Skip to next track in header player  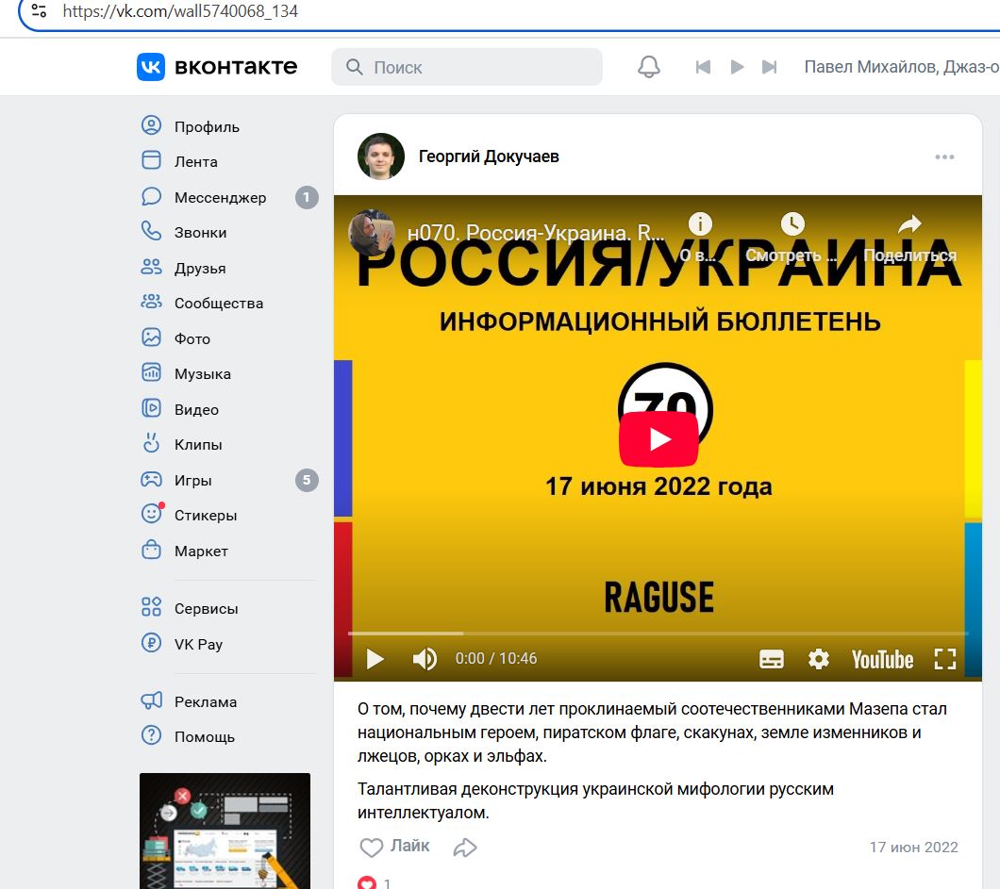click(x=769, y=67)
